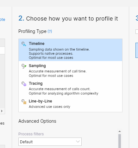Click the Tracing profiling type icon
The height and width of the screenshot is (148, 138).
[24, 84]
